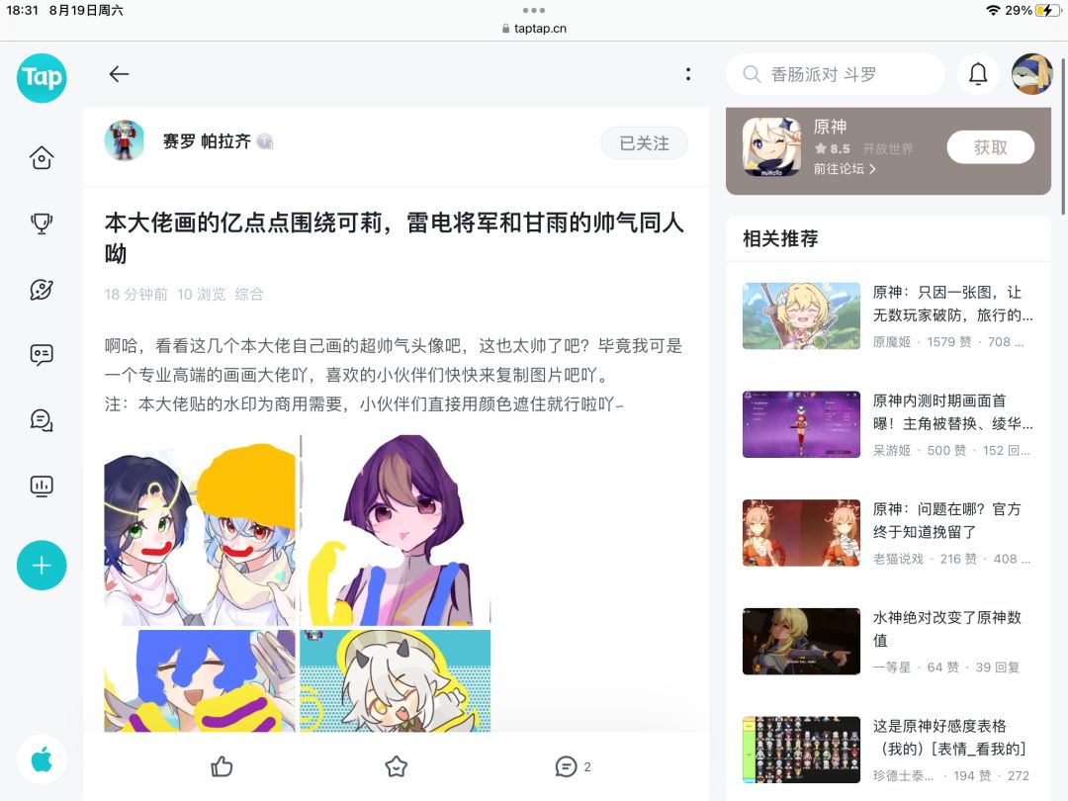Open the chat bubbles forum icon

[x=42, y=420]
